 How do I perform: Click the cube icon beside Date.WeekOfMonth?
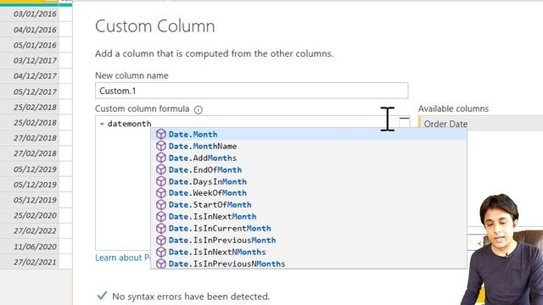click(x=161, y=193)
